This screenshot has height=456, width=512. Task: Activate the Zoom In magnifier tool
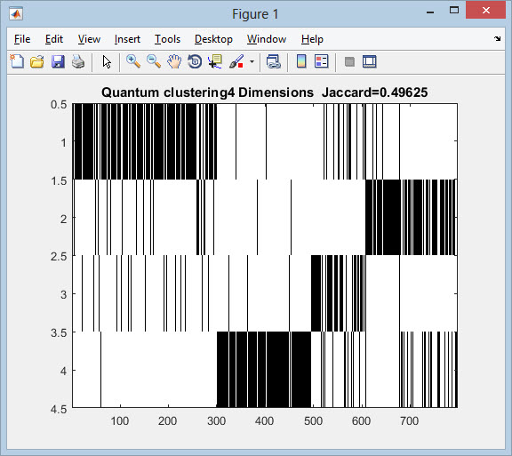tap(133, 61)
